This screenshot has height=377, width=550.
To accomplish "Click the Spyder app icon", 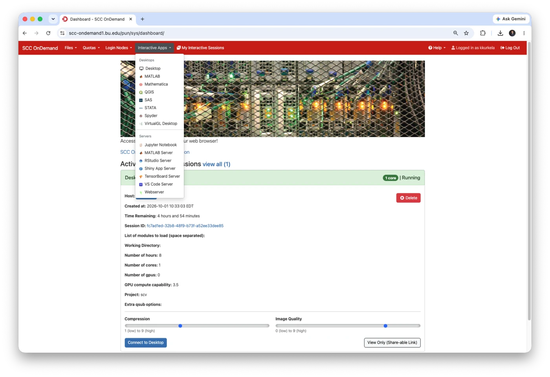I will tap(141, 116).
